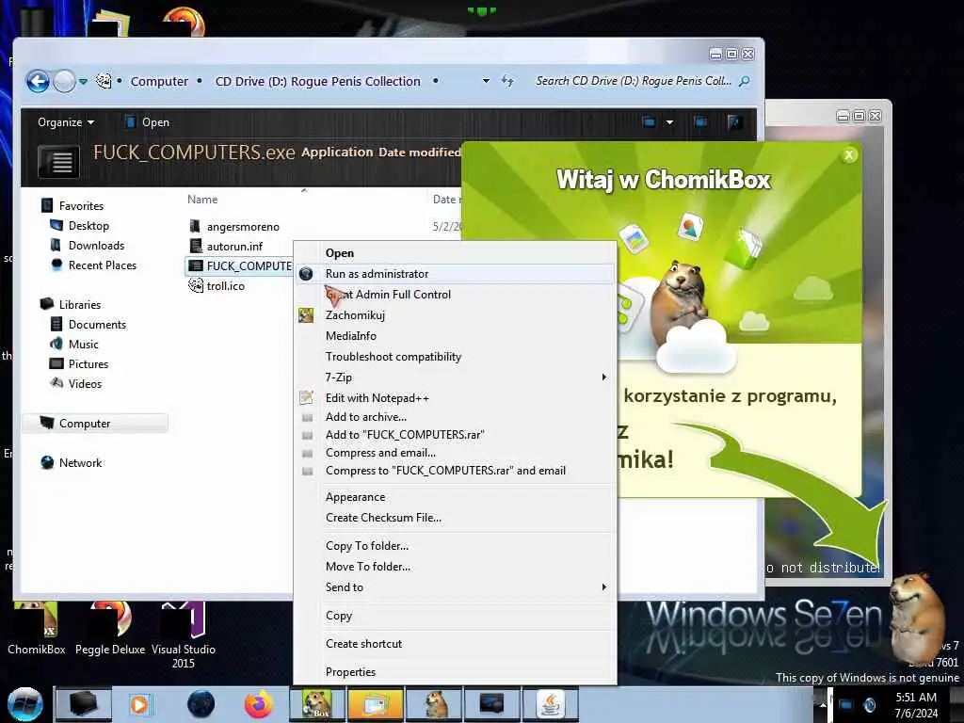
Task: Open the ChomikBox desktop shortcut
Action: point(37,628)
